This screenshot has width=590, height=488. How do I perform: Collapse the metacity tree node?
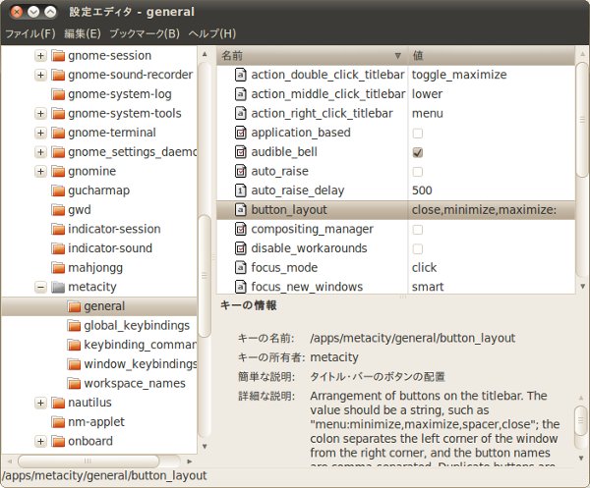(40, 287)
